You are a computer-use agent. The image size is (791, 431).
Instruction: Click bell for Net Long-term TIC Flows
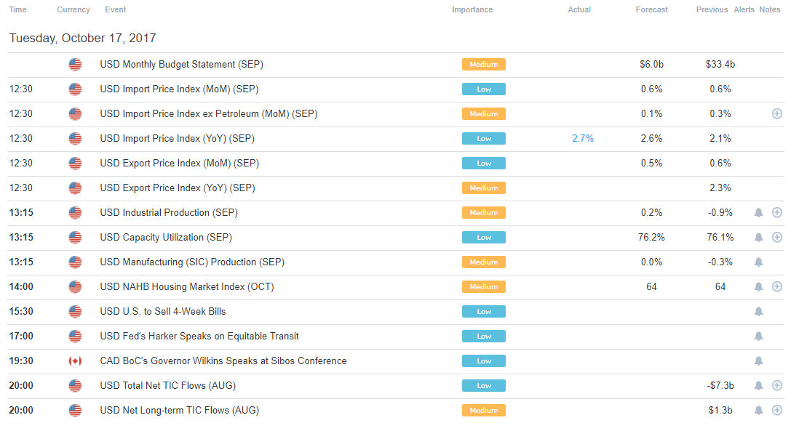[758, 411]
